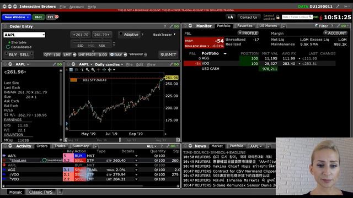Switch to the US Movers tab
Viewport: 353px width, 198px height.
point(268,26)
